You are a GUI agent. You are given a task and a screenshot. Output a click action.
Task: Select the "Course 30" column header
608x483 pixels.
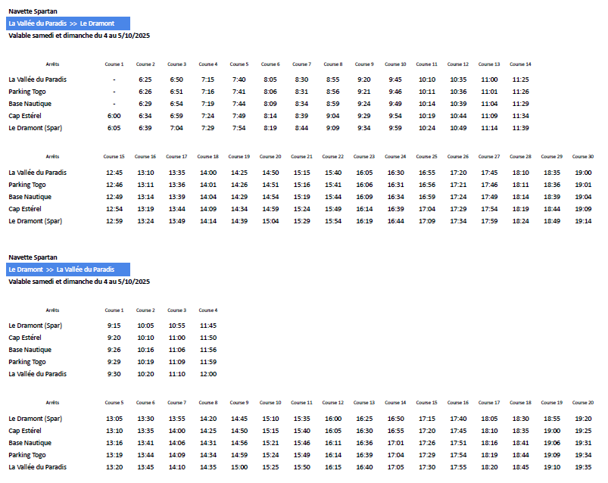click(x=582, y=157)
